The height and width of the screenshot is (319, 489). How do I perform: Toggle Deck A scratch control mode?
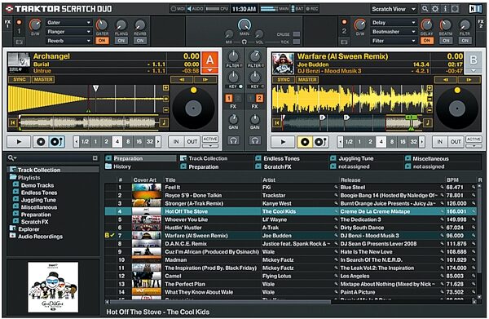[x=56, y=142]
